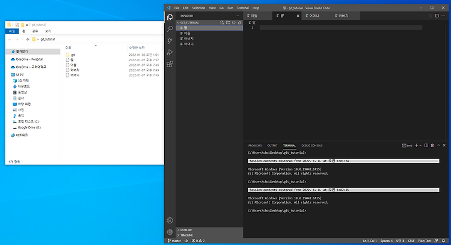
Task: Change encoding via UTF-8 status item
Action: [400, 241]
